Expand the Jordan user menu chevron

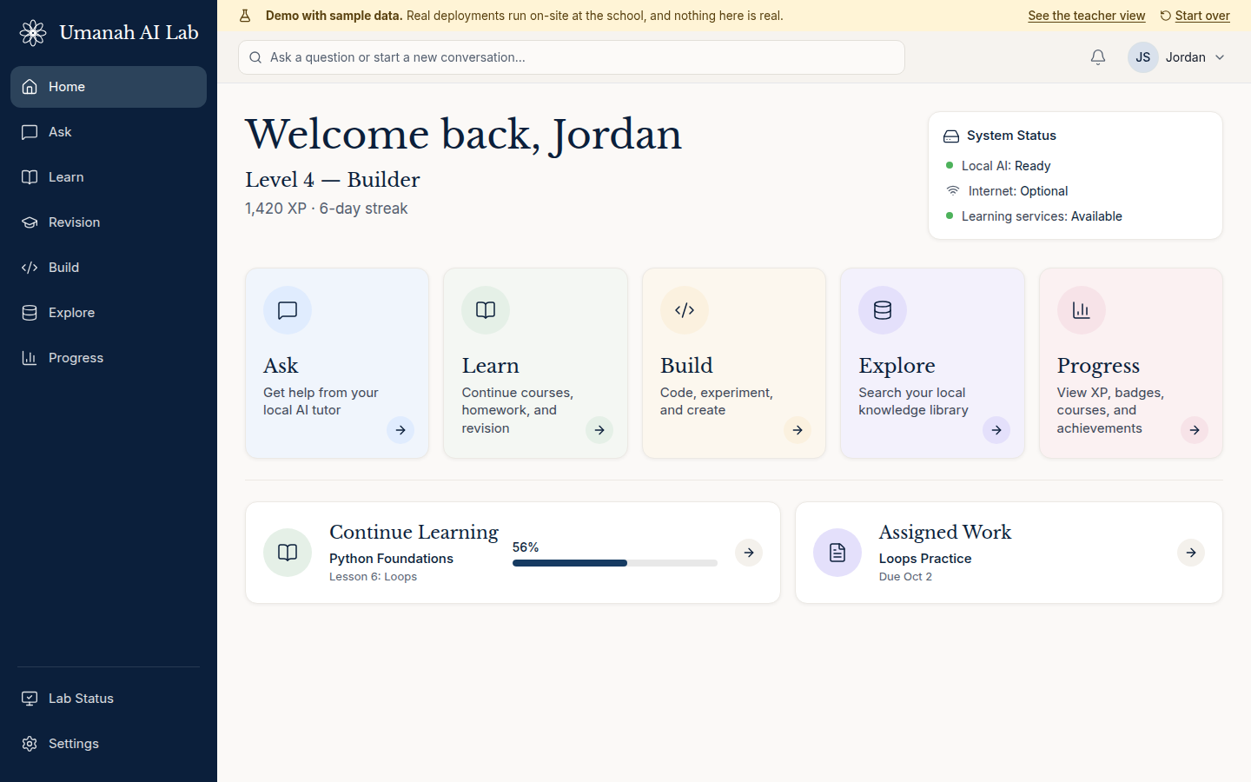coord(1220,57)
